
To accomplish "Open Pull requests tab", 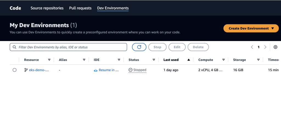I will [80, 8].
